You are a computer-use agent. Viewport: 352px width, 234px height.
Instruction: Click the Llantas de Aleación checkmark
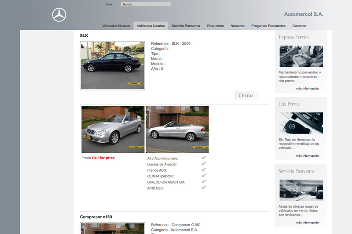tap(204, 164)
